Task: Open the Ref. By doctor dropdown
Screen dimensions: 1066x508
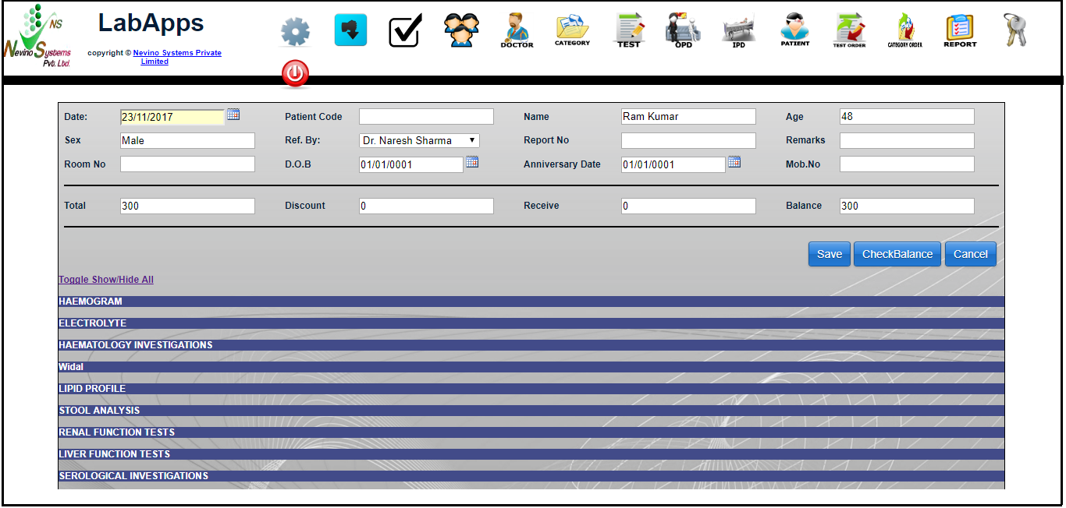Action: (x=419, y=141)
